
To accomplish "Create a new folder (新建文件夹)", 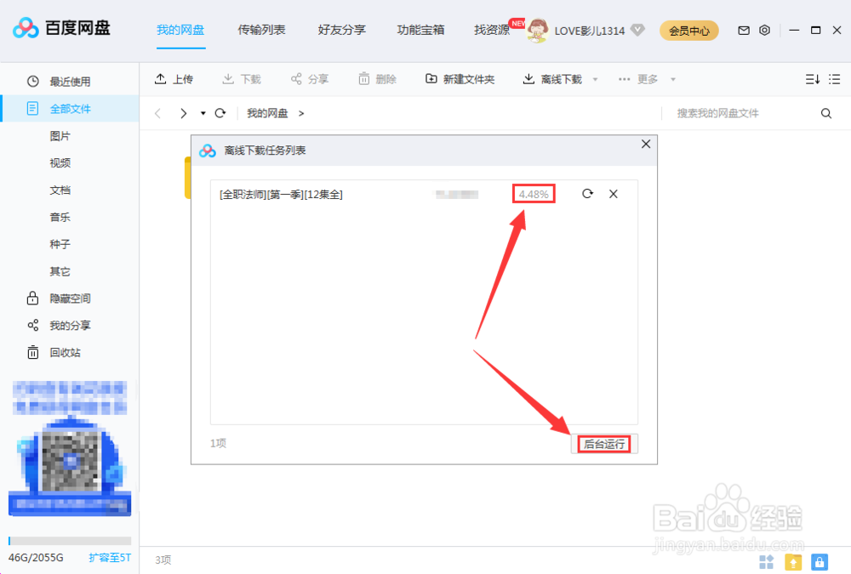I will click(460, 79).
